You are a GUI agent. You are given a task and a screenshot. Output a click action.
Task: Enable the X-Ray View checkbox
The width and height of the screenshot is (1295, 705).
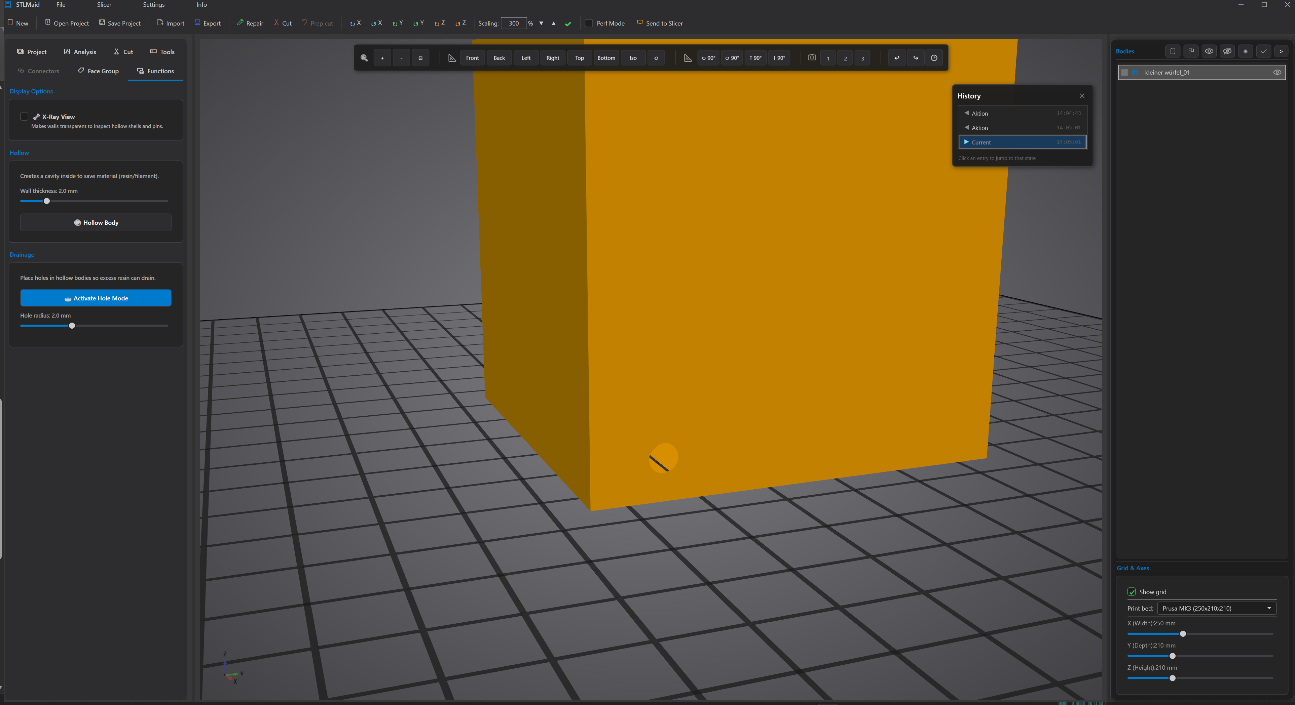pos(24,117)
